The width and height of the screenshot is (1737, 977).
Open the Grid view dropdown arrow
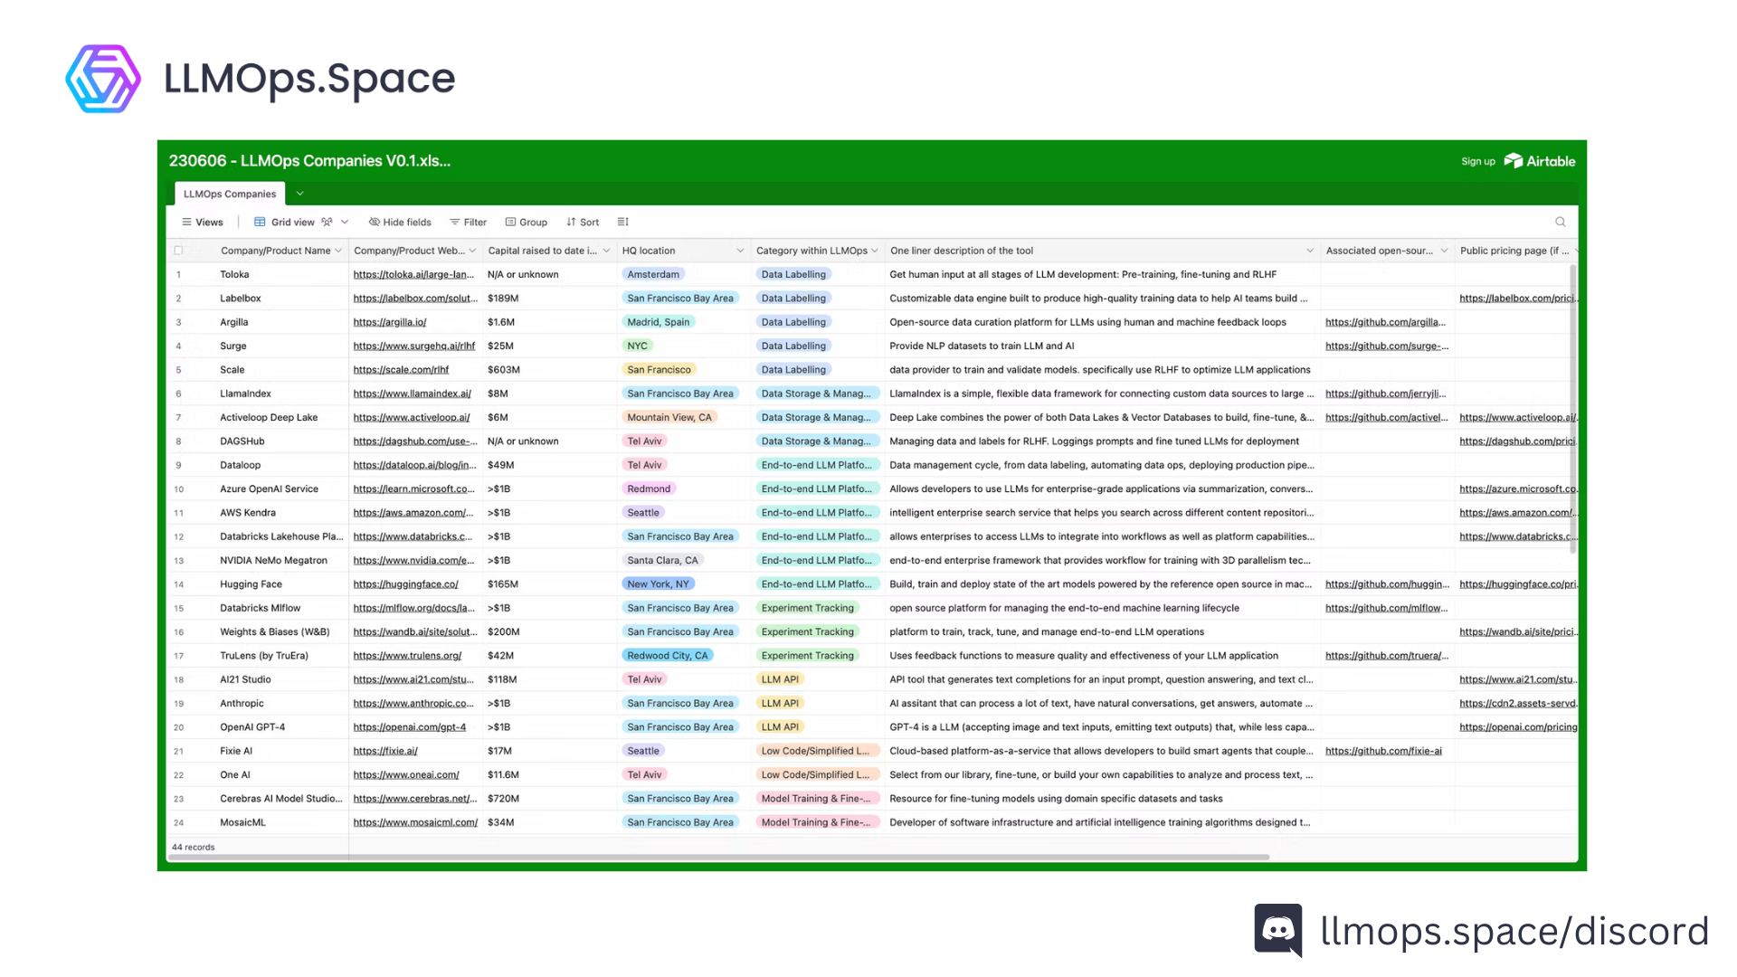coord(345,222)
